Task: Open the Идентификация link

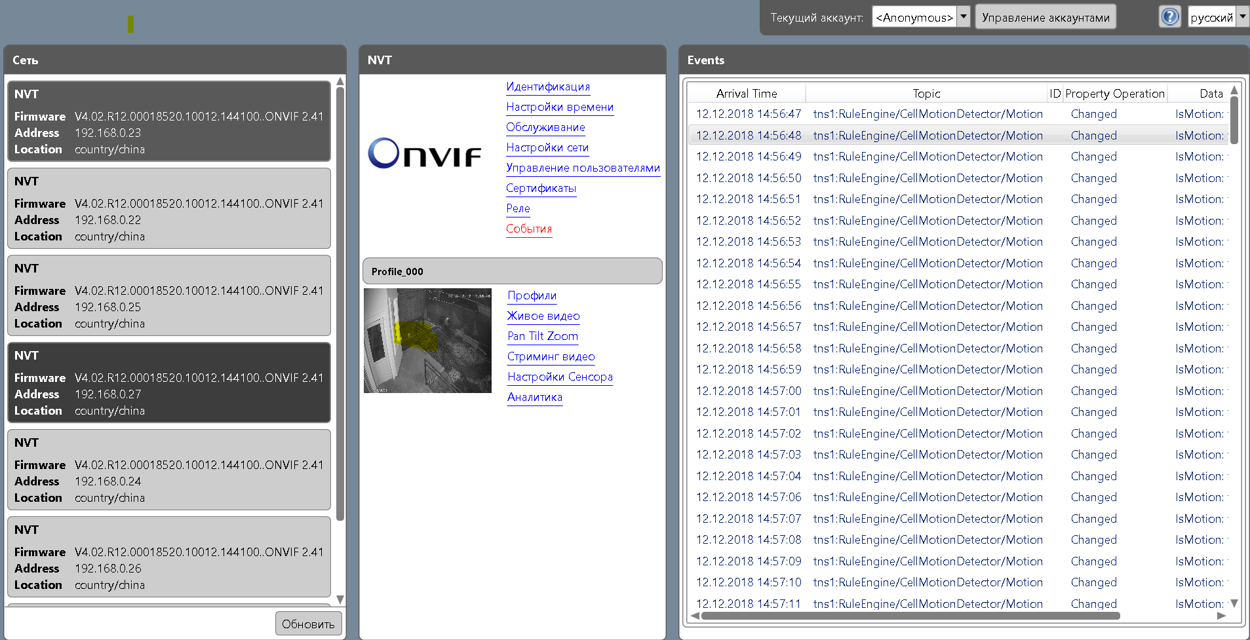Action: pyautogui.click(x=548, y=86)
